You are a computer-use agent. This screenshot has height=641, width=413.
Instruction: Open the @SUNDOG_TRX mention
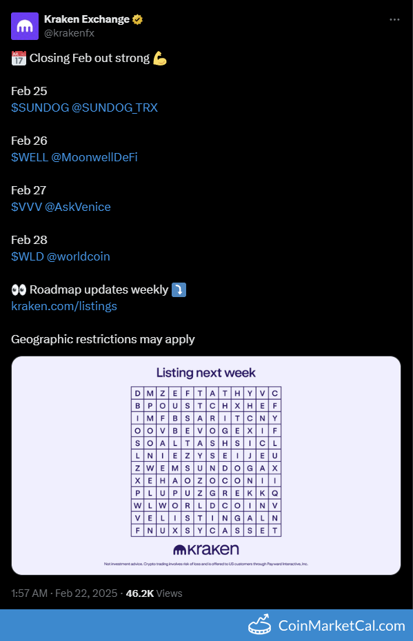[115, 108]
